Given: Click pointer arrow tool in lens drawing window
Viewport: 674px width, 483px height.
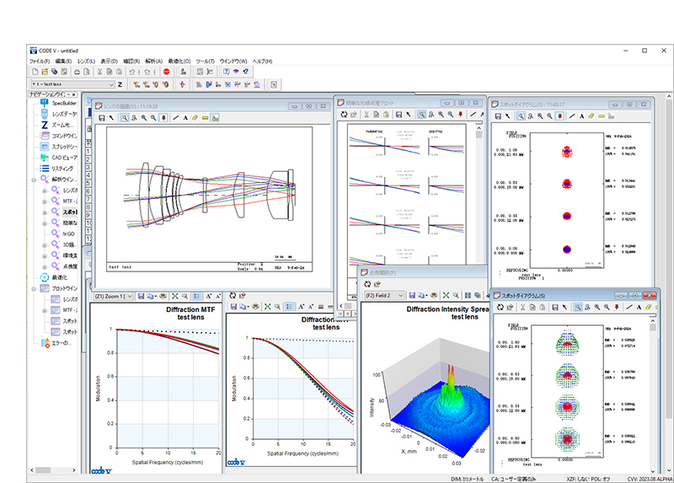Looking at the screenshot, I should coord(111,118).
